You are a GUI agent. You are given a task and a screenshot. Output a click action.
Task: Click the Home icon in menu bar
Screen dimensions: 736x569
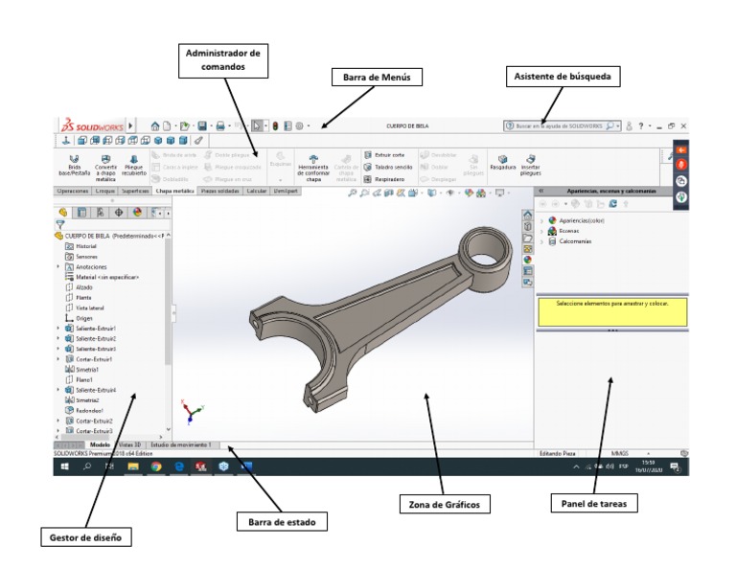(x=155, y=125)
